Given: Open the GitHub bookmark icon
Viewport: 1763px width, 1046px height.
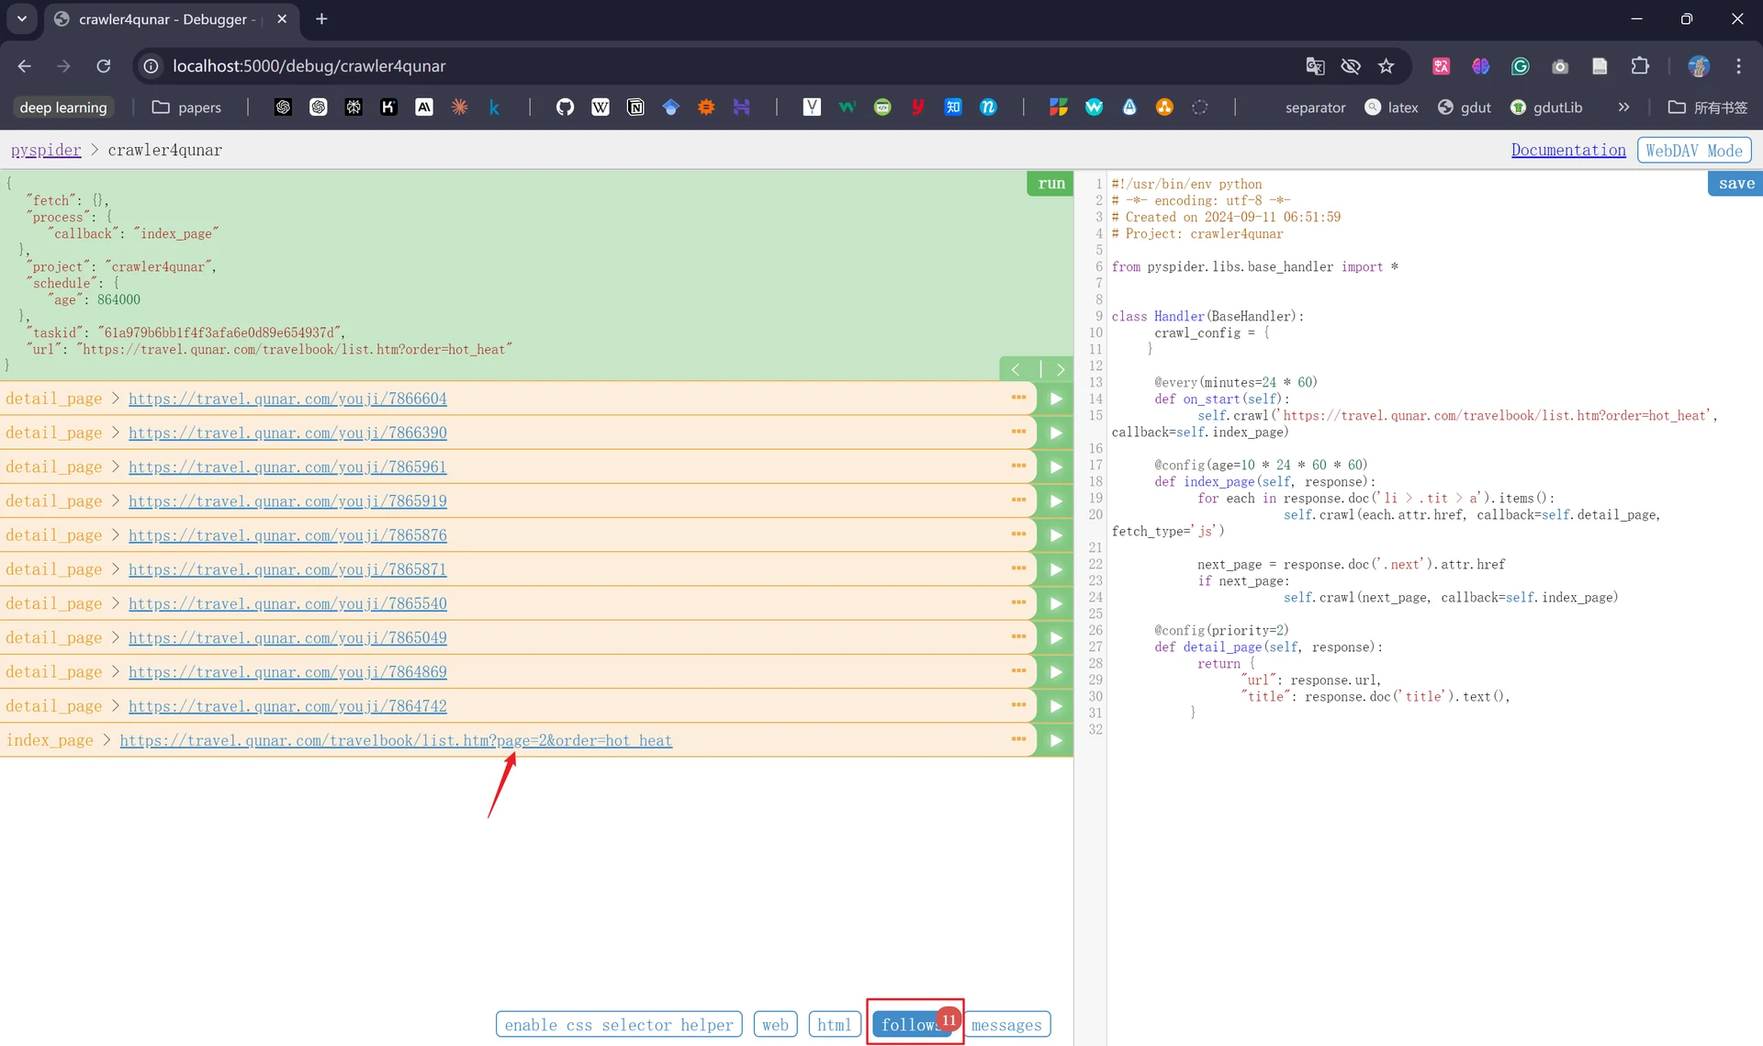Looking at the screenshot, I should coord(565,107).
